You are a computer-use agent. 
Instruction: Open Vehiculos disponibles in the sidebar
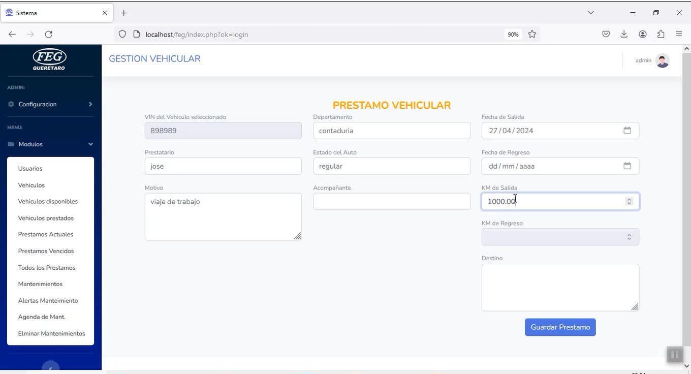coord(48,202)
